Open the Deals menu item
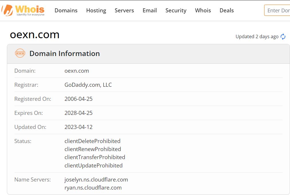Viewport: 290px width, 195px height. [227, 10]
